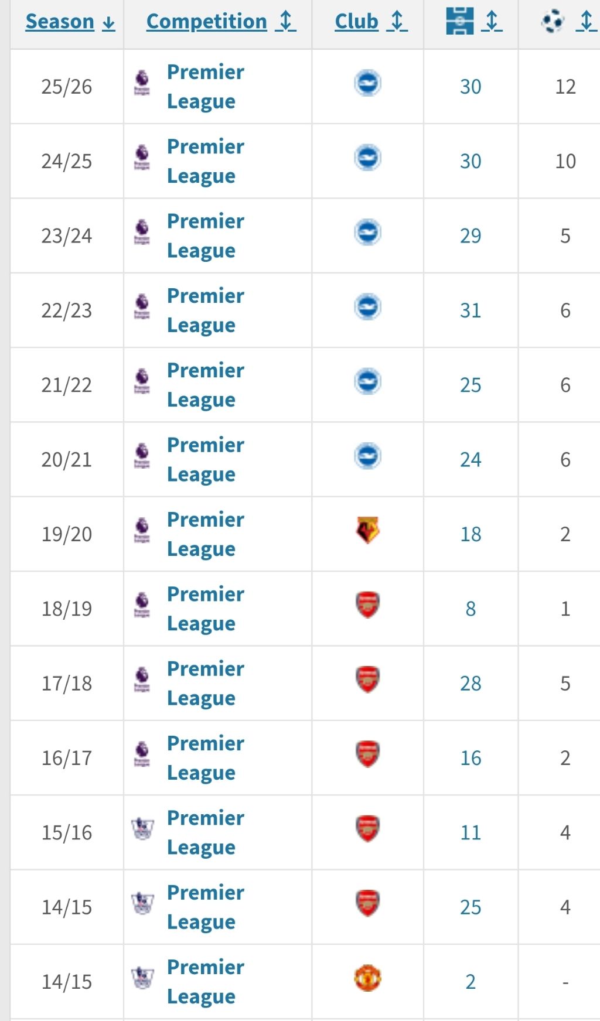Open Manchester United crest in bottom row
The image size is (600, 1021).
[x=368, y=978]
